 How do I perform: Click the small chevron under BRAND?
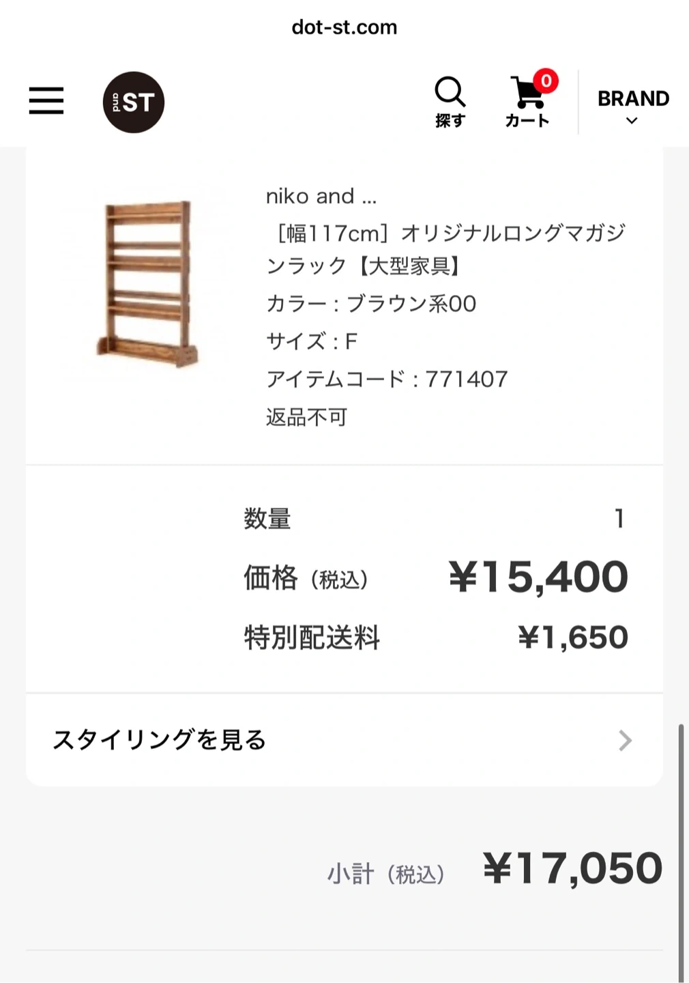pyautogui.click(x=632, y=121)
